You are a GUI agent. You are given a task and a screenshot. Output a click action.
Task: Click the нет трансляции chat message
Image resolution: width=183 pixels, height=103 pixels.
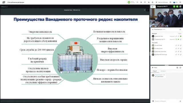point(159,76)
